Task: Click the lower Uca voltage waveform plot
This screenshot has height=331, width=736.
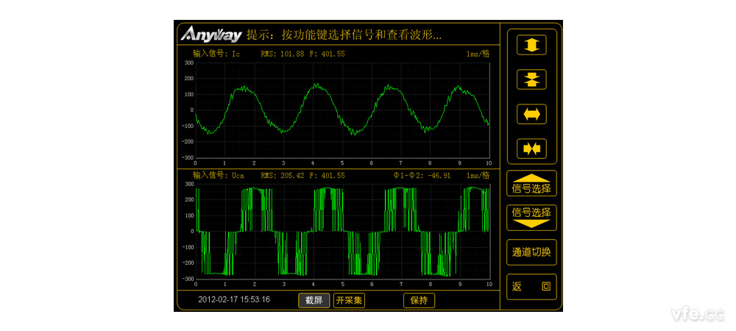Action: tap(342, 232)
